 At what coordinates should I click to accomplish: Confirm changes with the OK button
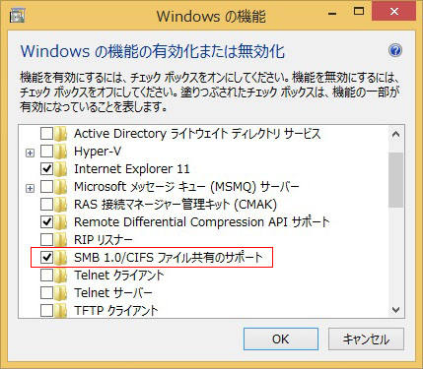pos(281,339)
